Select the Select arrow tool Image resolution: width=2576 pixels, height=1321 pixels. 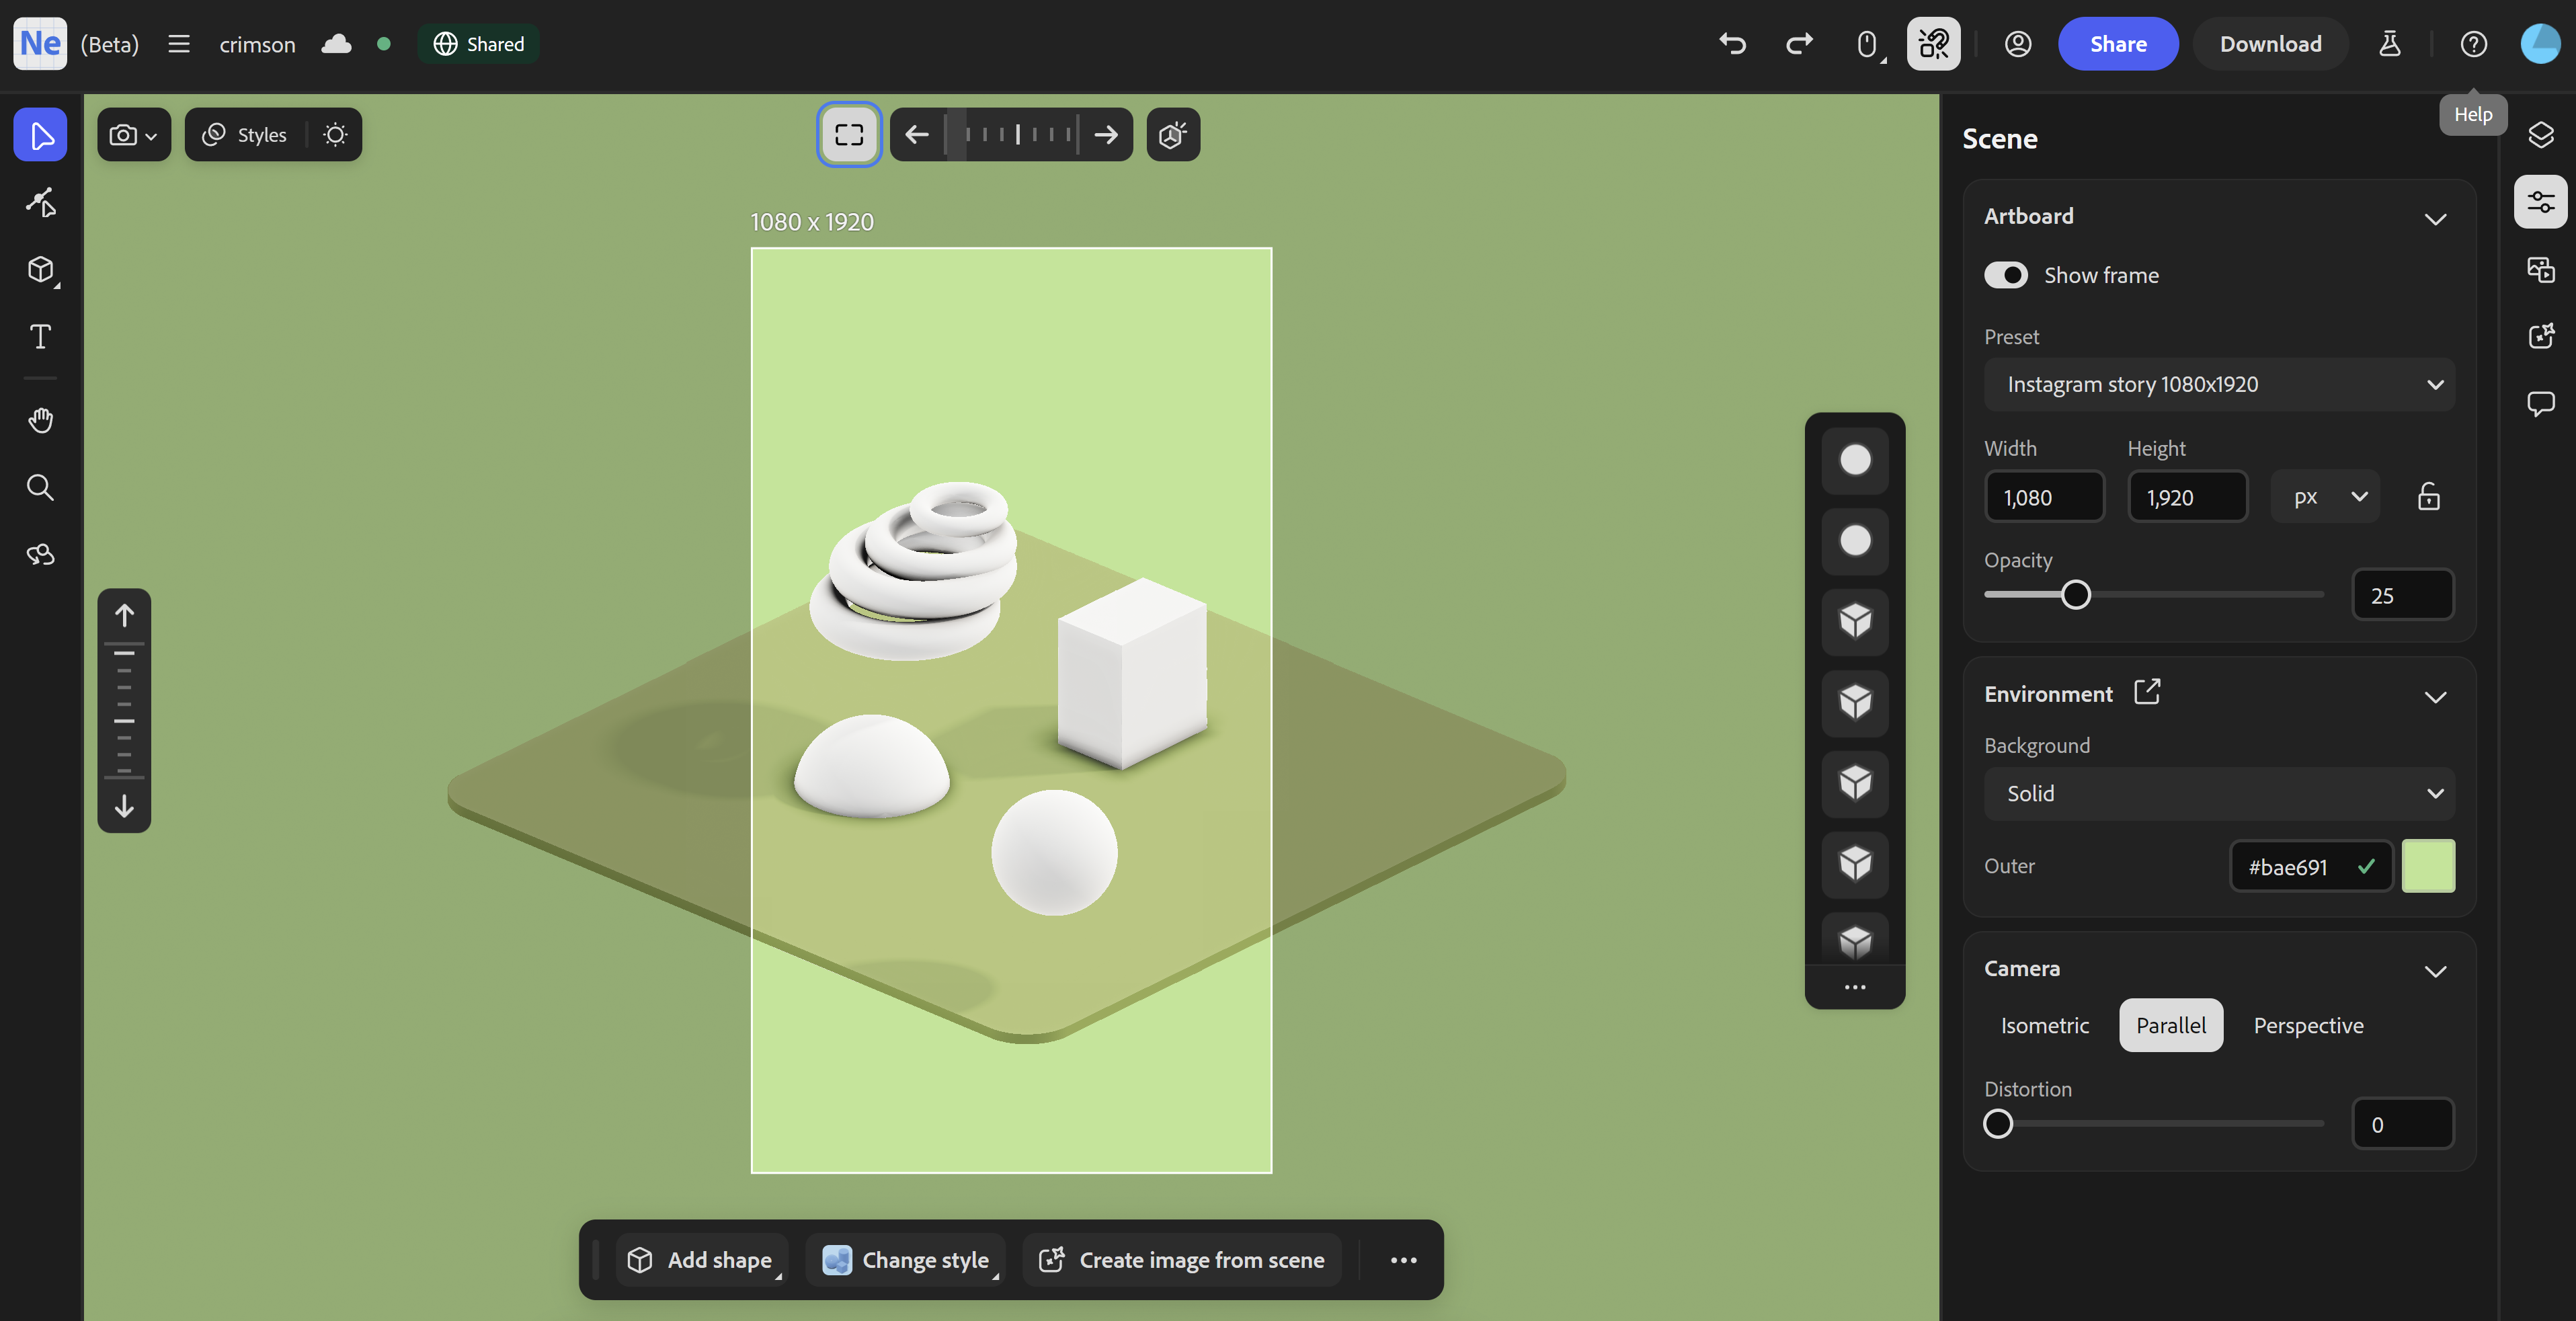point(40,135)
